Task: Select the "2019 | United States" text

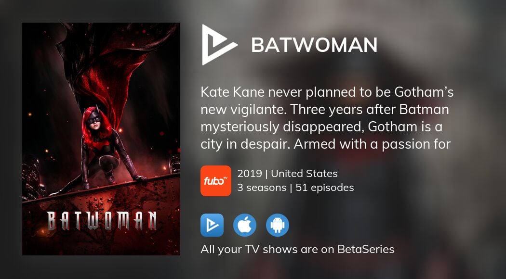Action: pos(288,174)
